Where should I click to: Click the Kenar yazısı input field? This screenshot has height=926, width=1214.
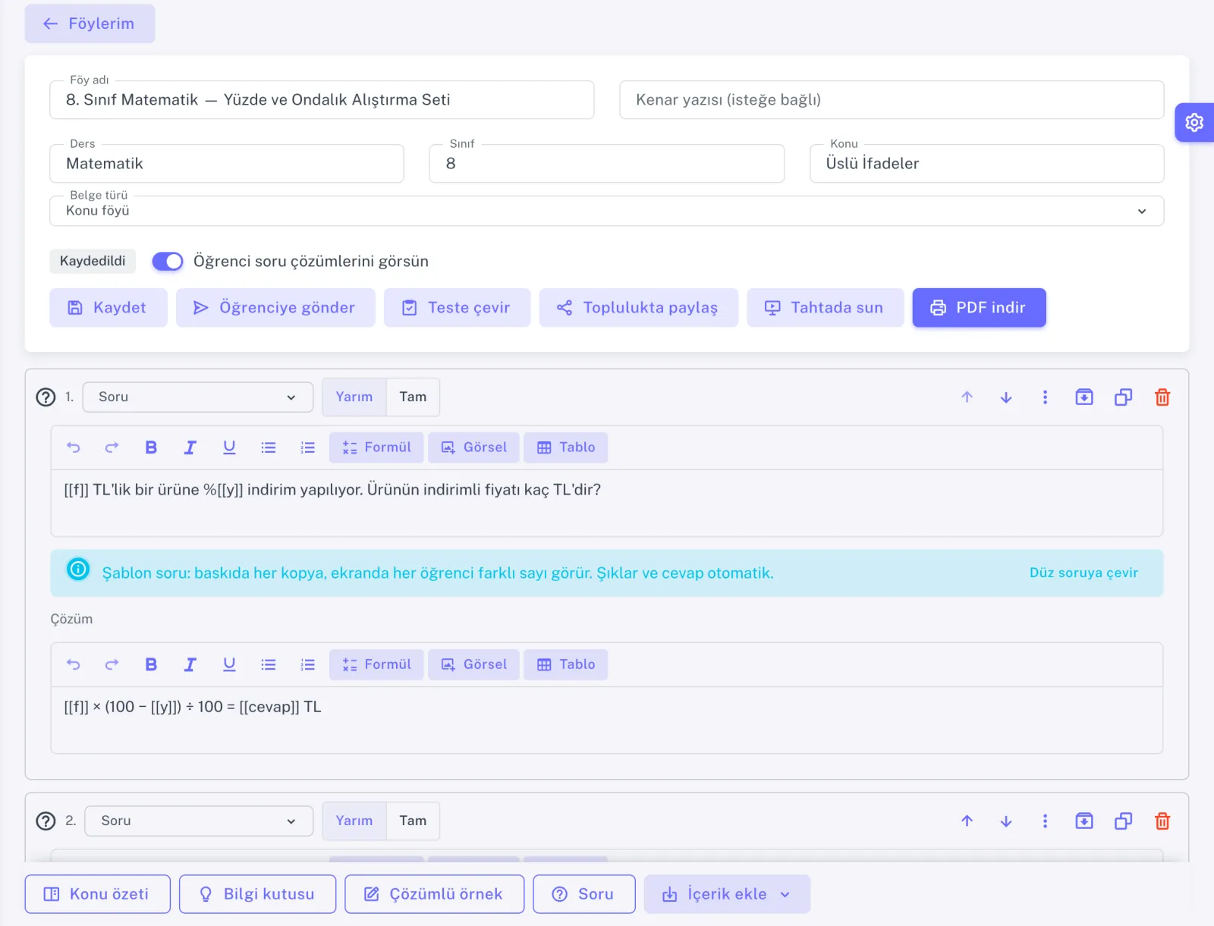click(x=892, y=100)
